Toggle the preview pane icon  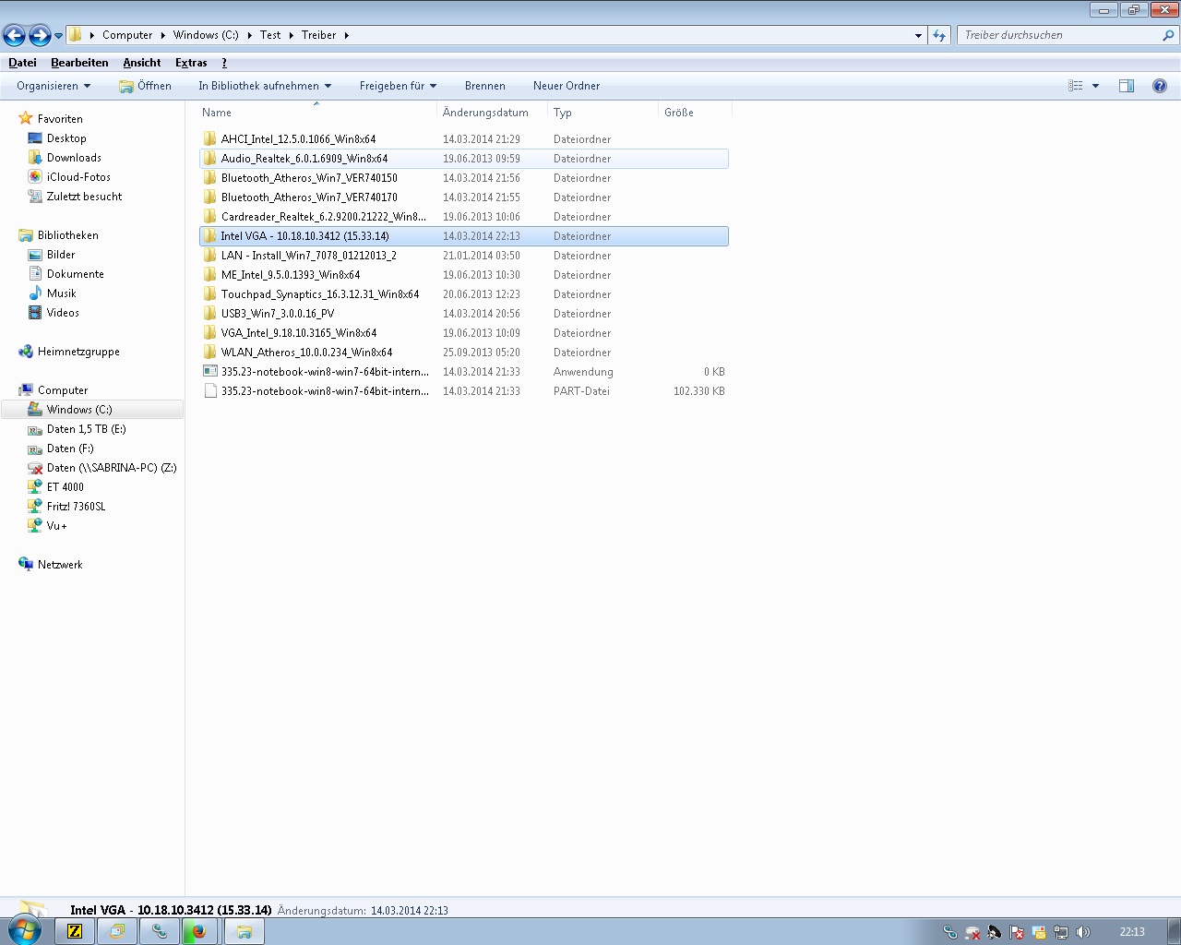1127,86
